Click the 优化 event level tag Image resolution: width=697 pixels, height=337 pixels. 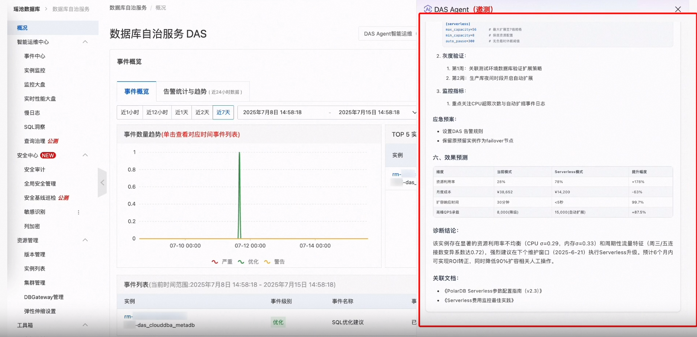coord(278,322)
